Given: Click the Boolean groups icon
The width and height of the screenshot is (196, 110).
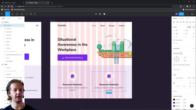Looking at the screenshot, I should [x=104, y=14].
